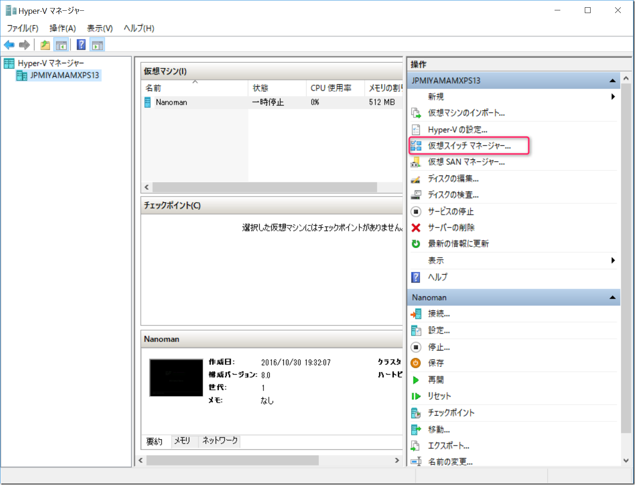This screenshot has height=485, width=635.
Task: Click the 移動 move icon
Action: coord(416,429)
